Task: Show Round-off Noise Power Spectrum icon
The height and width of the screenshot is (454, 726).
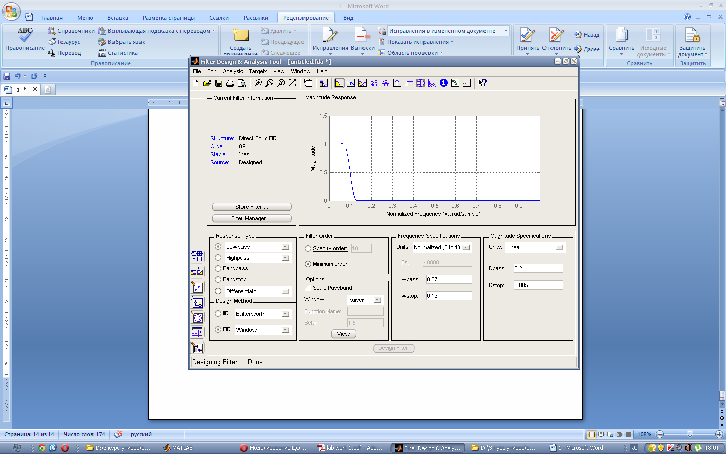Action: point(467,83)
